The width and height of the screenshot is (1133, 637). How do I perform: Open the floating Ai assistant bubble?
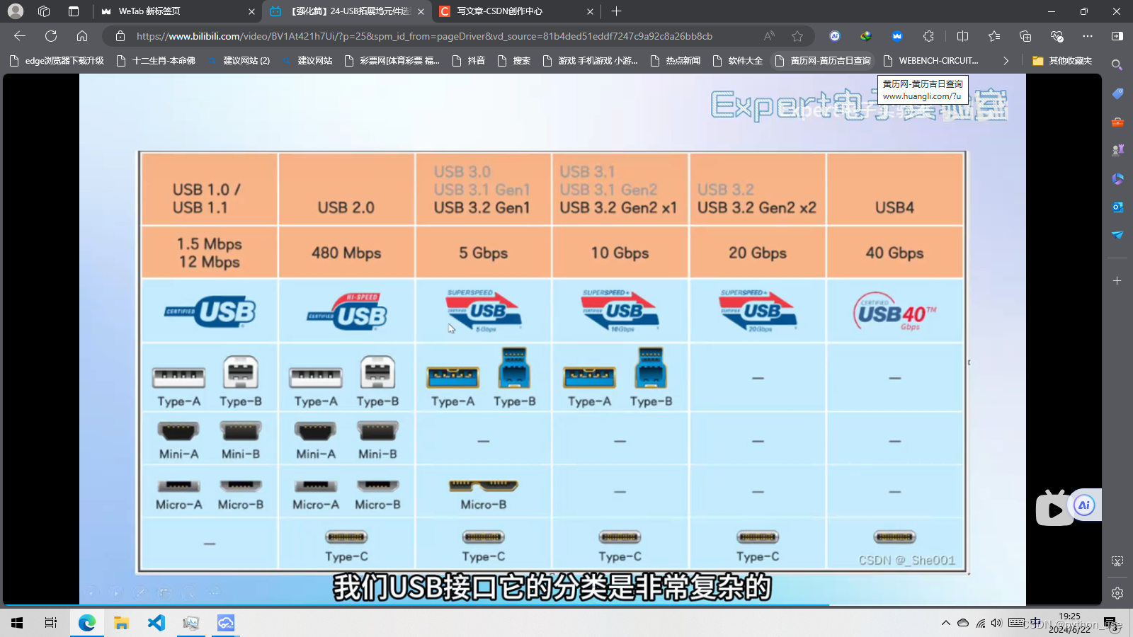tap(1084, 505)
